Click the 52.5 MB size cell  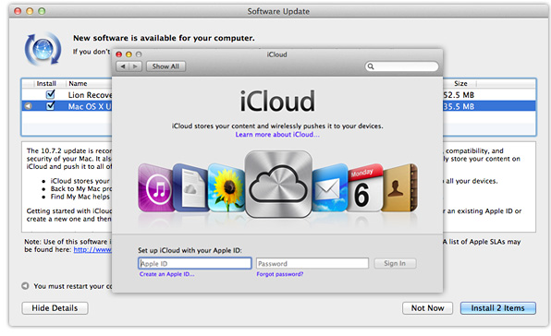coord(459,95)
